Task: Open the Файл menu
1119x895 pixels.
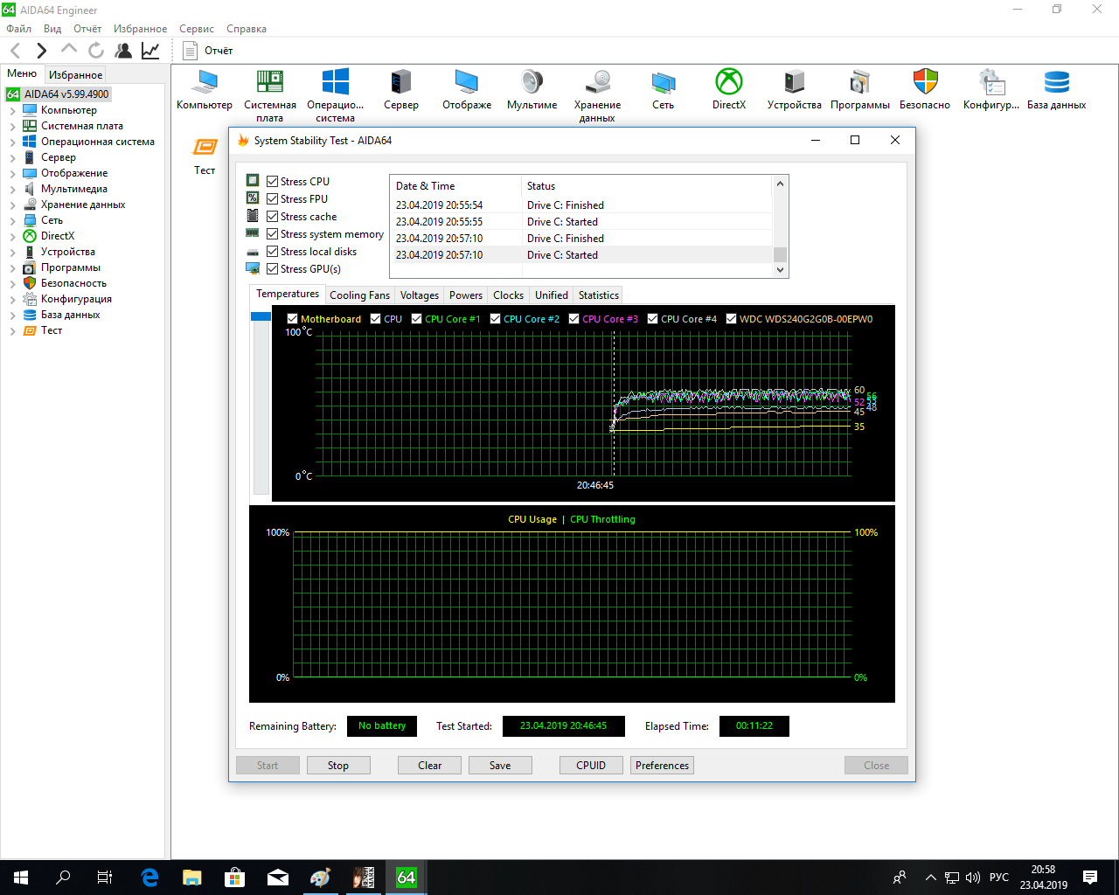Action: click(19, 29)
